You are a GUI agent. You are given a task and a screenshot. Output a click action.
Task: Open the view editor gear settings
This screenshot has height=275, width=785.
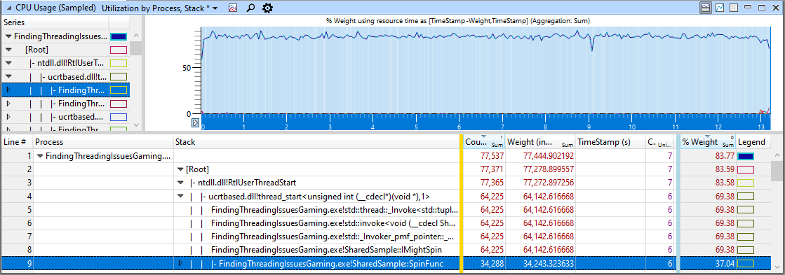pos(267,8)
